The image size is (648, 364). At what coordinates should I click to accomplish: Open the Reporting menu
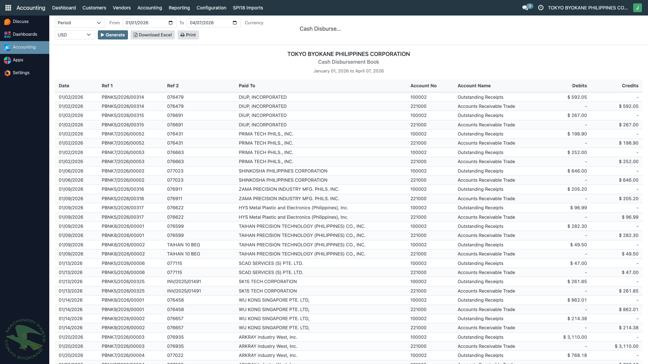click(179, 7)
